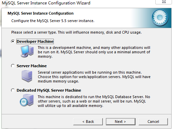Click the 'MySQL Server Instance Configuration' heading
Viewport: 173px width, 129px height.
[x=41, y=13]
